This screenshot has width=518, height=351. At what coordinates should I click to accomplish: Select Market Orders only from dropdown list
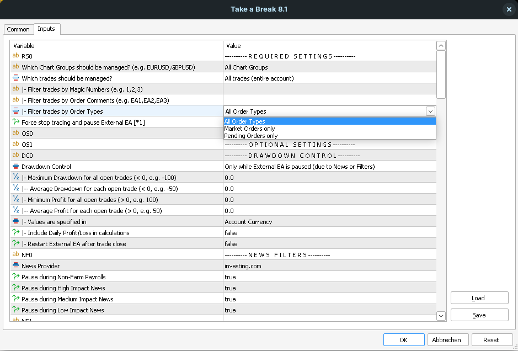tap(249, 129)
